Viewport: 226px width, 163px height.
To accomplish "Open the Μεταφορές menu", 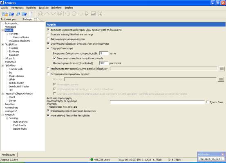I will [17, 8].
